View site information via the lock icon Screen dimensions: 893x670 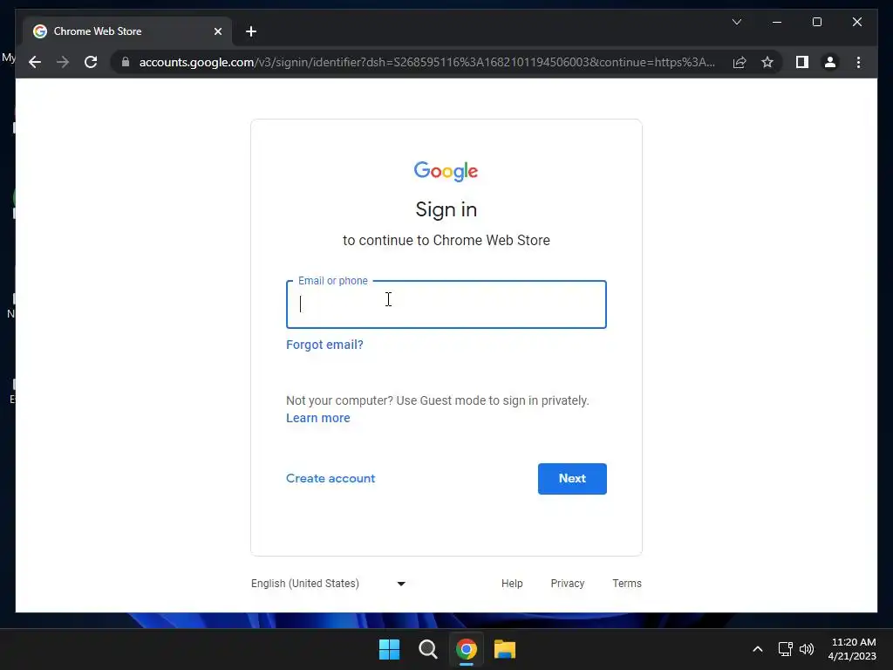coord(126,62)
